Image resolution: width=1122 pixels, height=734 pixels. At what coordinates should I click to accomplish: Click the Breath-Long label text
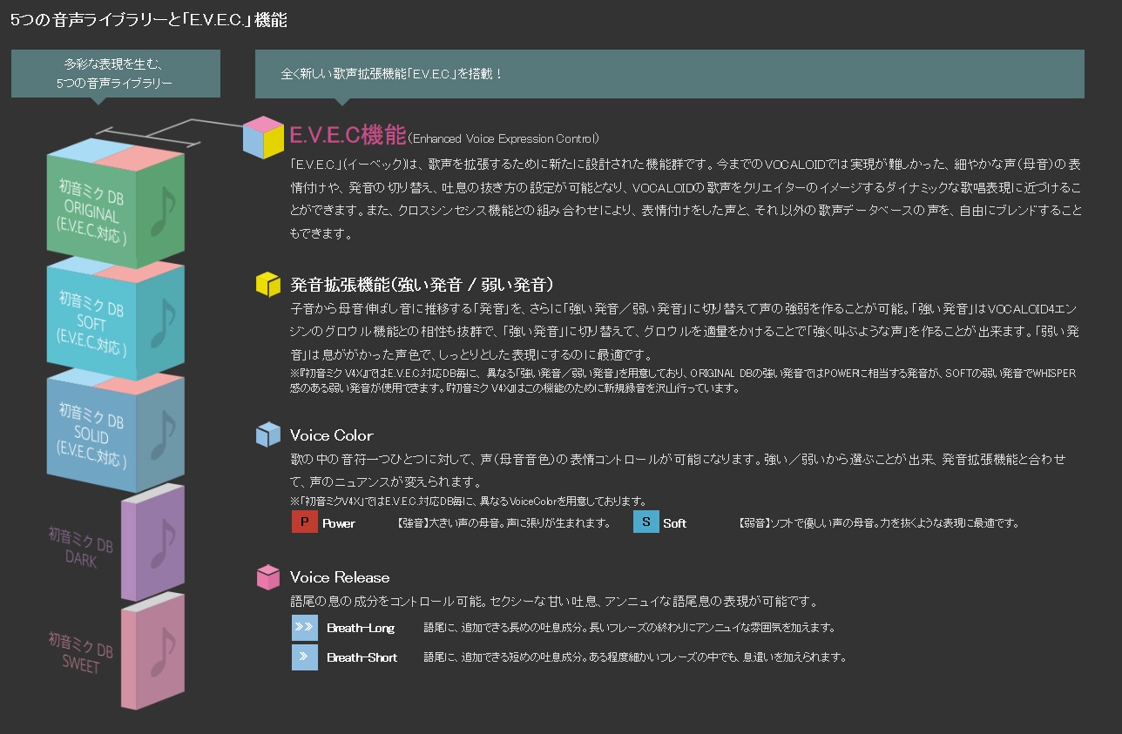361,628
